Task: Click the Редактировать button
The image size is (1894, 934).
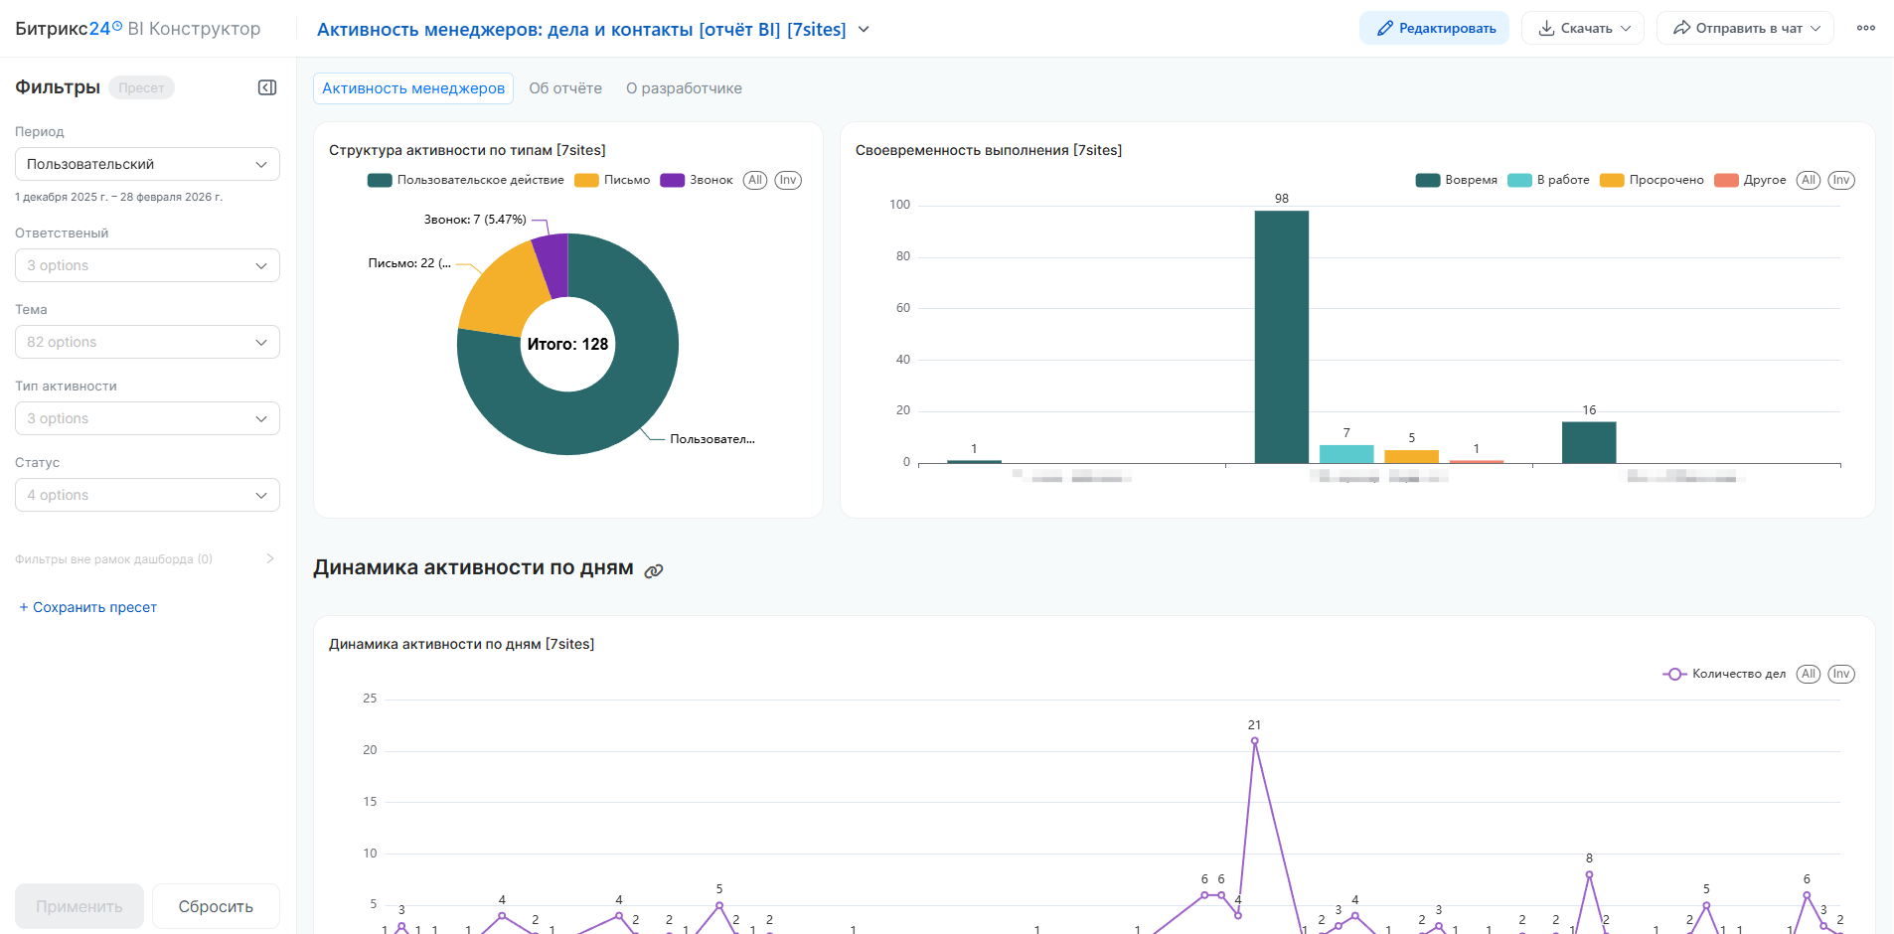Action: point(1434,28)
